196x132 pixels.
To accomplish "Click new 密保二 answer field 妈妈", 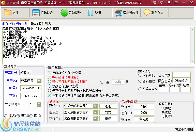I will [x=108, y=112].
